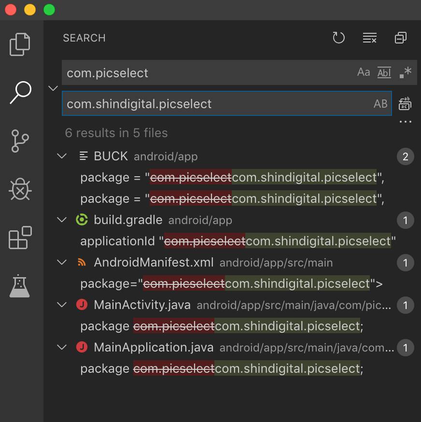Select second BUCK package match line
The width and height of the screenshot is (421, 422).
[232, 198]
